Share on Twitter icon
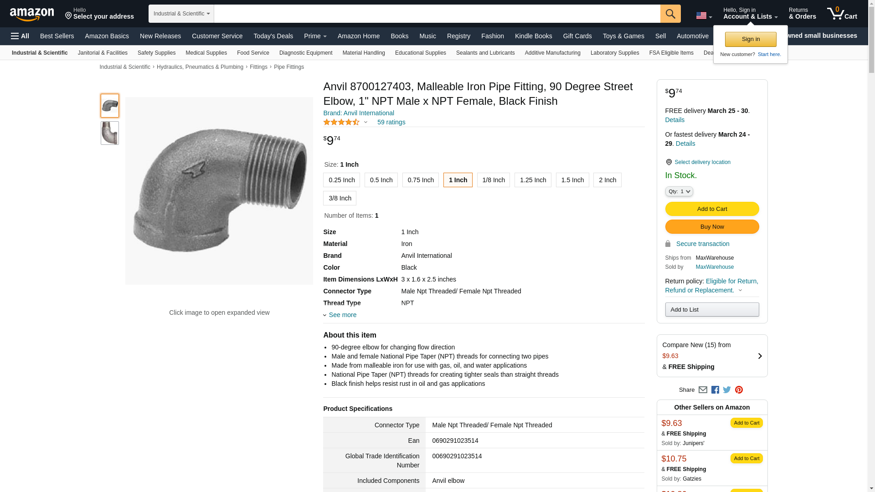Image resolution: width=875 pixels, height=492 pixels. (727, 390)
